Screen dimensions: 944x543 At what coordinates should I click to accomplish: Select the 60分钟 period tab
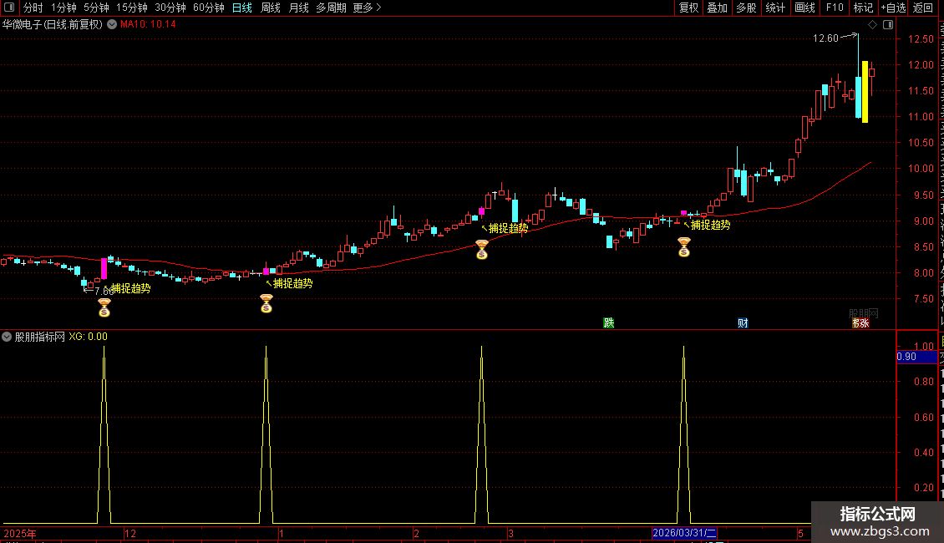(x=208, y=8)
